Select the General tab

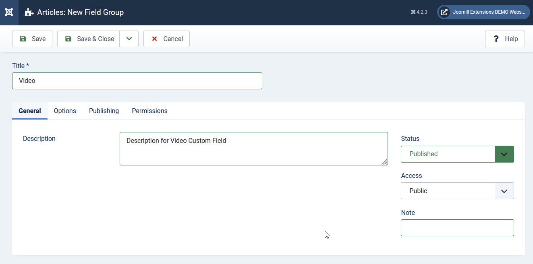tap(30, 111)
